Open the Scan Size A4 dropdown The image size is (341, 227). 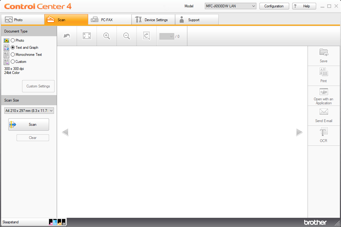(x=29, y=110)
